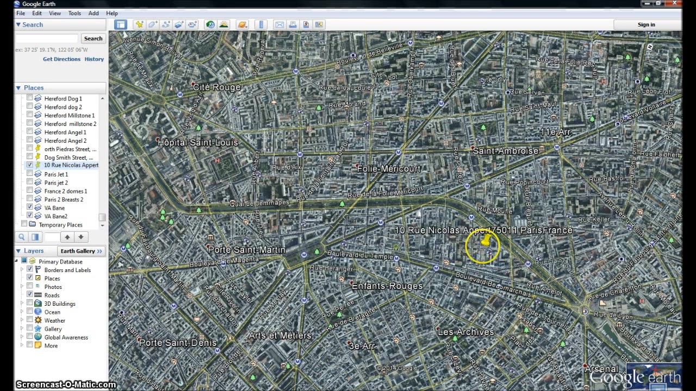Click the Sign in button
696x391 pixels.
point(647,24)
